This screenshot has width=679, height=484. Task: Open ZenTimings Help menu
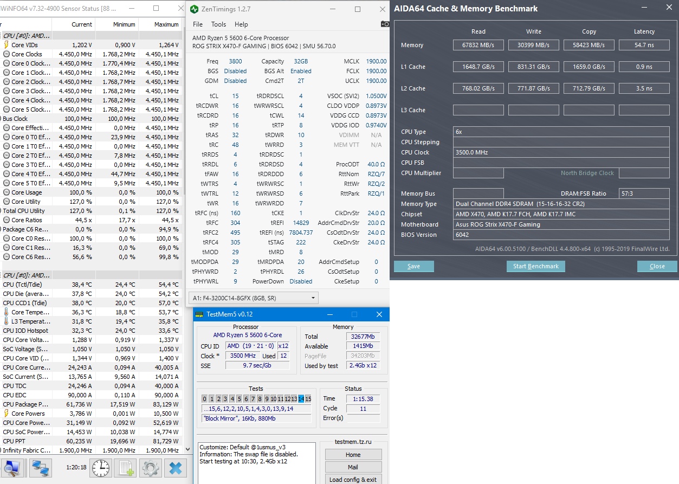coord(241,24)
